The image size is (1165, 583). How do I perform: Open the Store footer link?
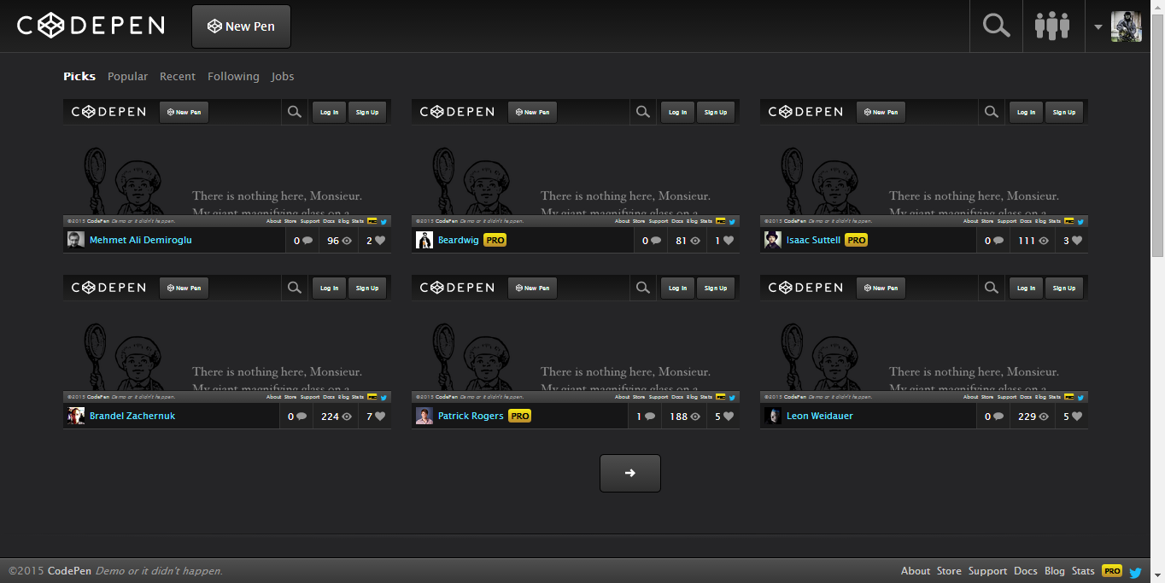[x=949, y=571]
